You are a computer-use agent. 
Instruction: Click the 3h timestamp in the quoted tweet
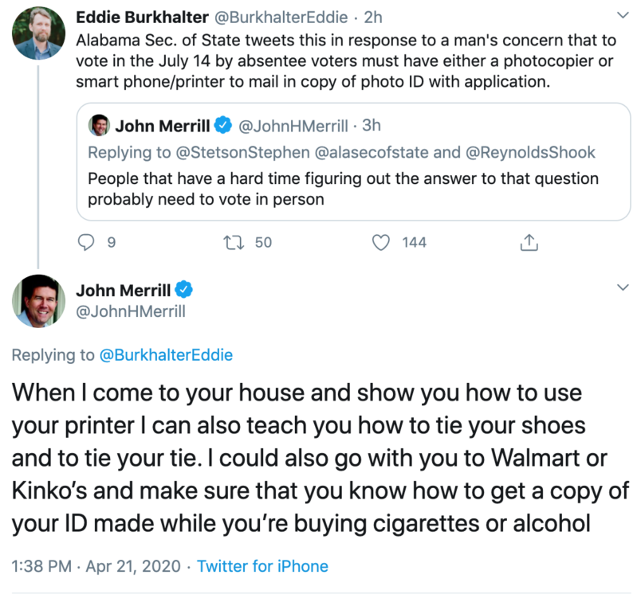(371, 125)
